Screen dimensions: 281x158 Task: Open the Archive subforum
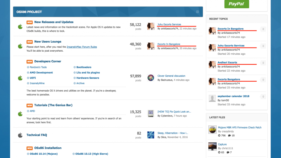[x=80, y=83]
